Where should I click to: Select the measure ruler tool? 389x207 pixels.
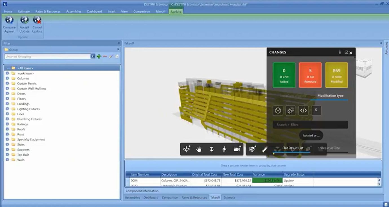point(265,149)
